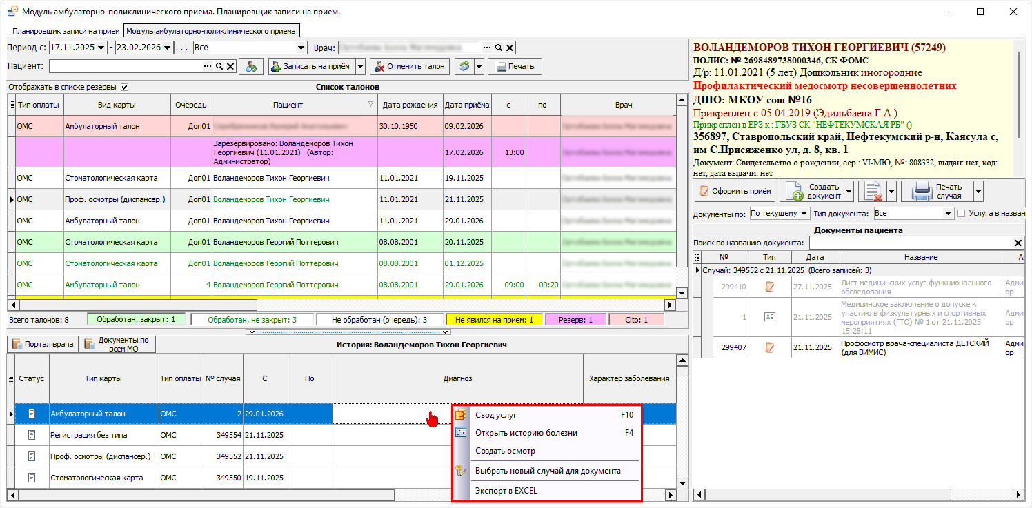Uncheck Отображать в списке резервы checkbox
1032x508 pixels.
click(124, 87)
